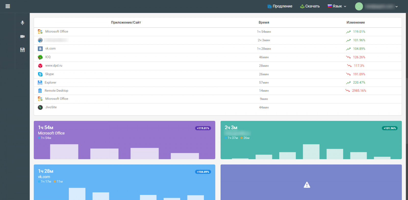Click the green user avatar
This screenshot has height=200, width=408.
click(x=359, y=6)
